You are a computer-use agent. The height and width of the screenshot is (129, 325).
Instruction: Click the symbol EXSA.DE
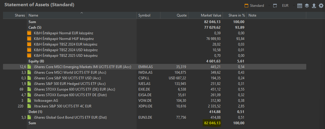[x=145, y=95]
